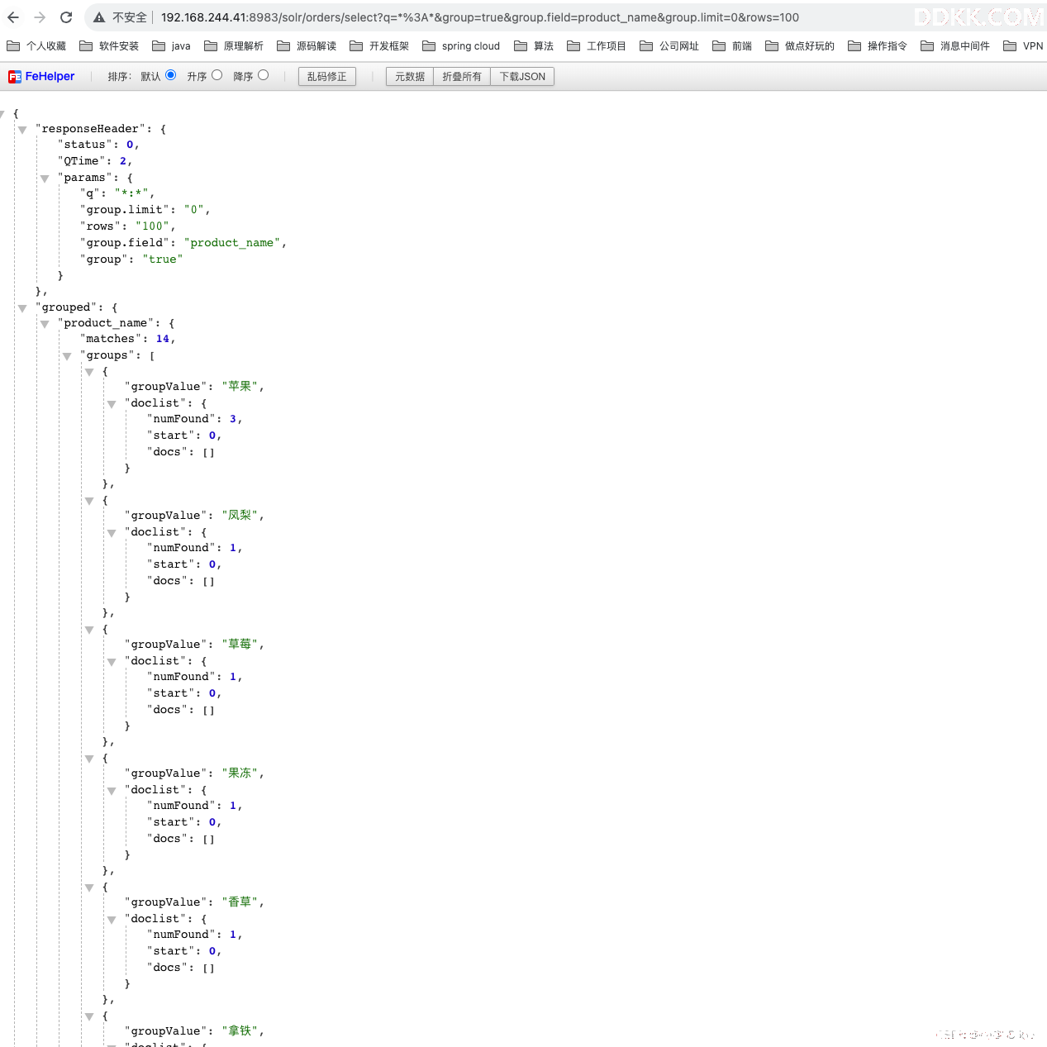Click the q value "*:*"
Screen dimensions: 1047x1047
pyautogui.click(x=131, y=193)
